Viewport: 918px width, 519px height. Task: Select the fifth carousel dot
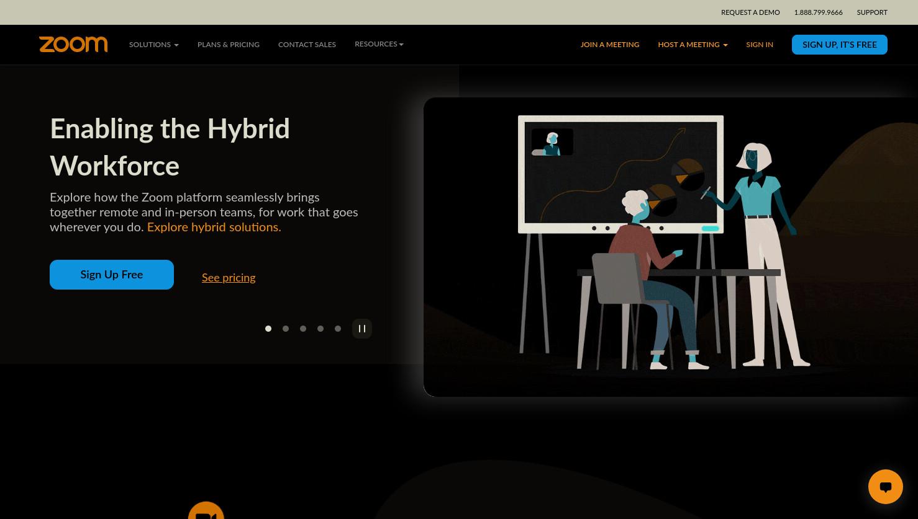(x=338, y=329)
